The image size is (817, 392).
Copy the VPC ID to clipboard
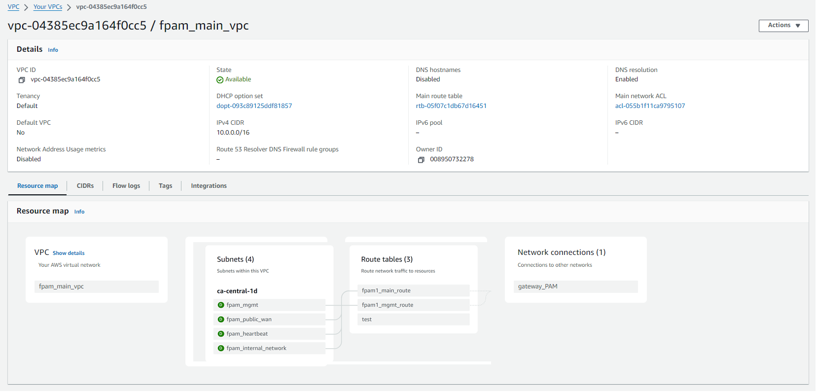(22, 80)
